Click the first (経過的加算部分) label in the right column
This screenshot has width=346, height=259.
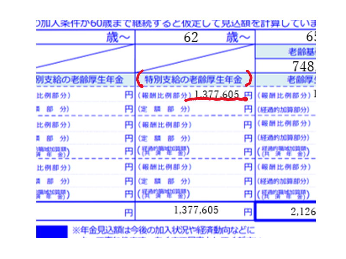pos(284,110)
